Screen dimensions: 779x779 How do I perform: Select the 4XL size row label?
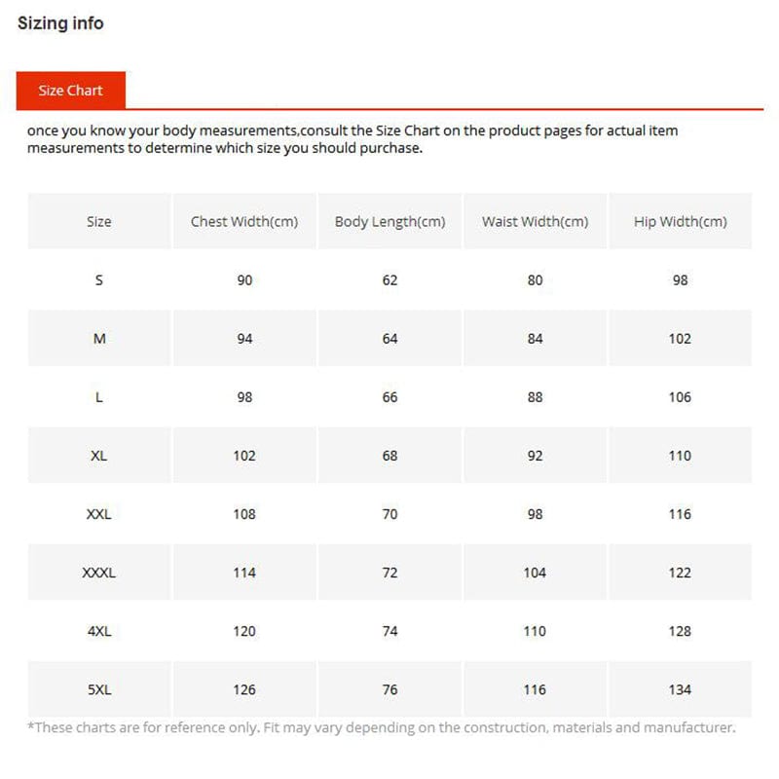[x=99, y=631]
